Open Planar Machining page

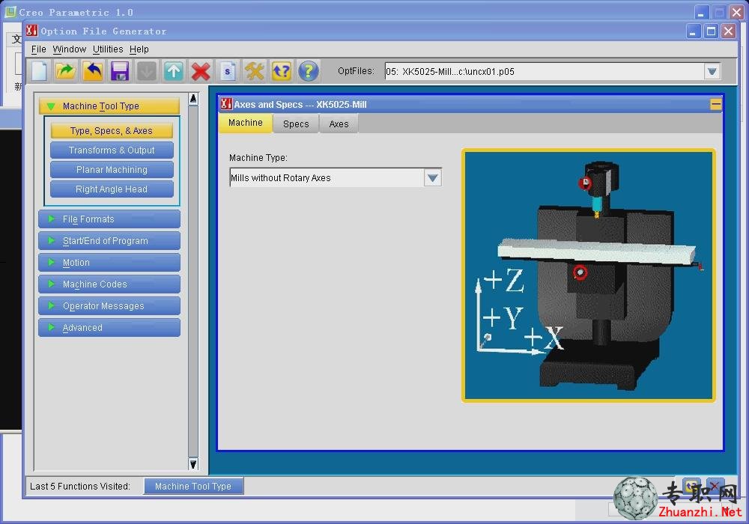(112, 169)
